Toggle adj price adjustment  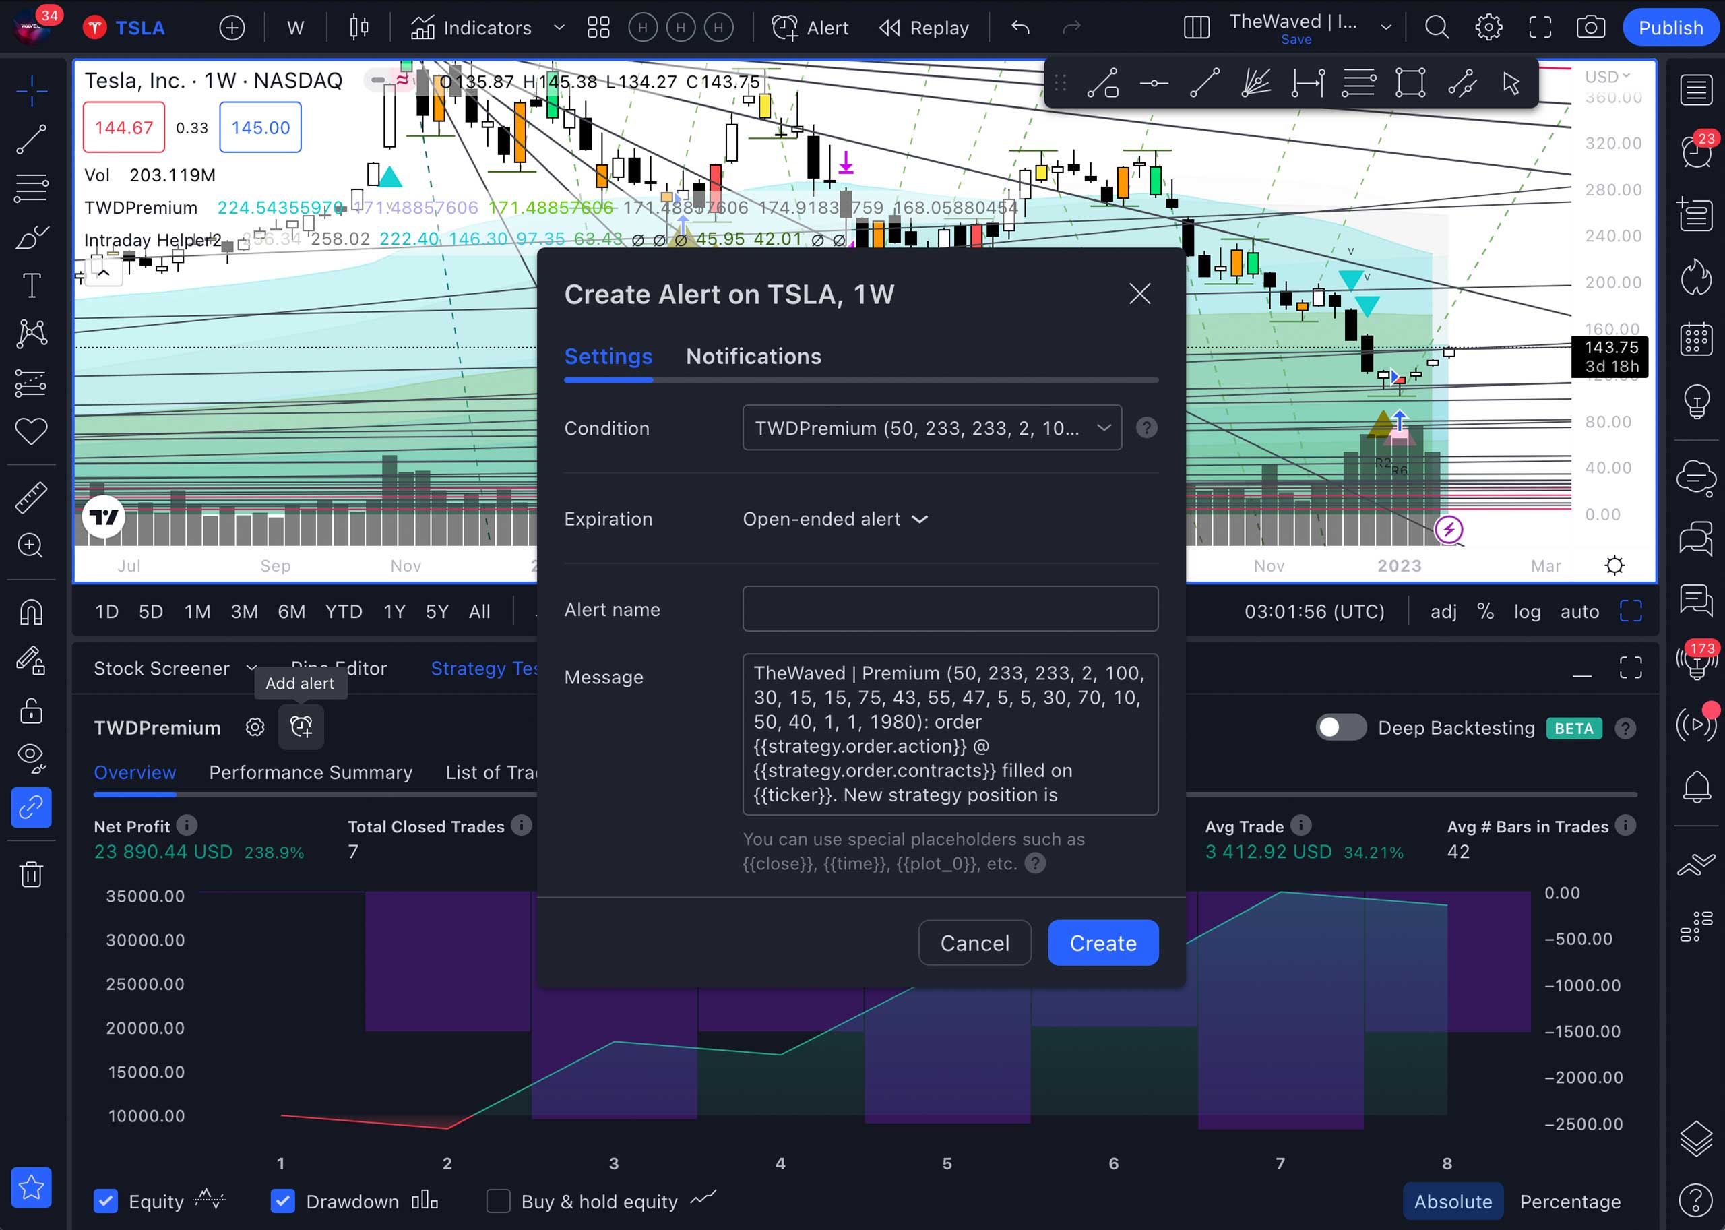click(x=1443, y=611)
